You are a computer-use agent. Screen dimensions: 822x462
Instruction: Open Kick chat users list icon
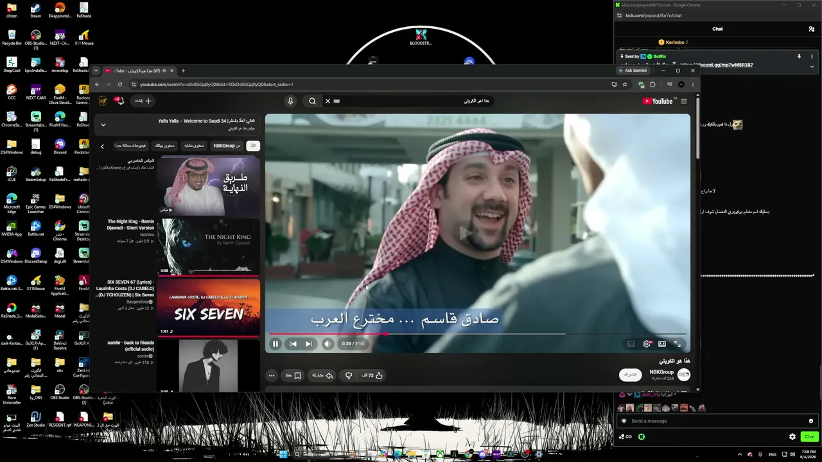click(x=812, y=29)
